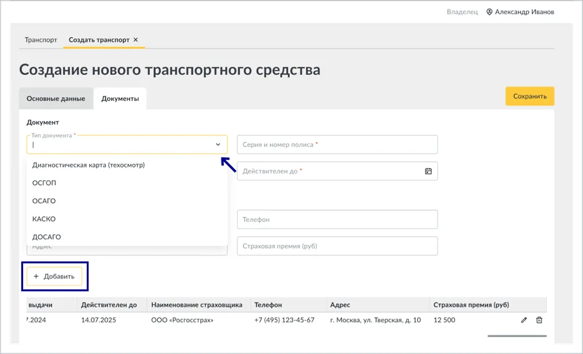Click the user profile icon beside Александр Иванов
This screenshot has height=354, width=583.
489,12
